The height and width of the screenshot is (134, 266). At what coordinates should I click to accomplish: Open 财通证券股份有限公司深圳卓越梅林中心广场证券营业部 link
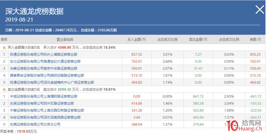click(x=52, y=83)
